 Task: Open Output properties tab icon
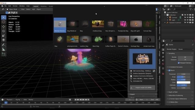tap(163, 53)
